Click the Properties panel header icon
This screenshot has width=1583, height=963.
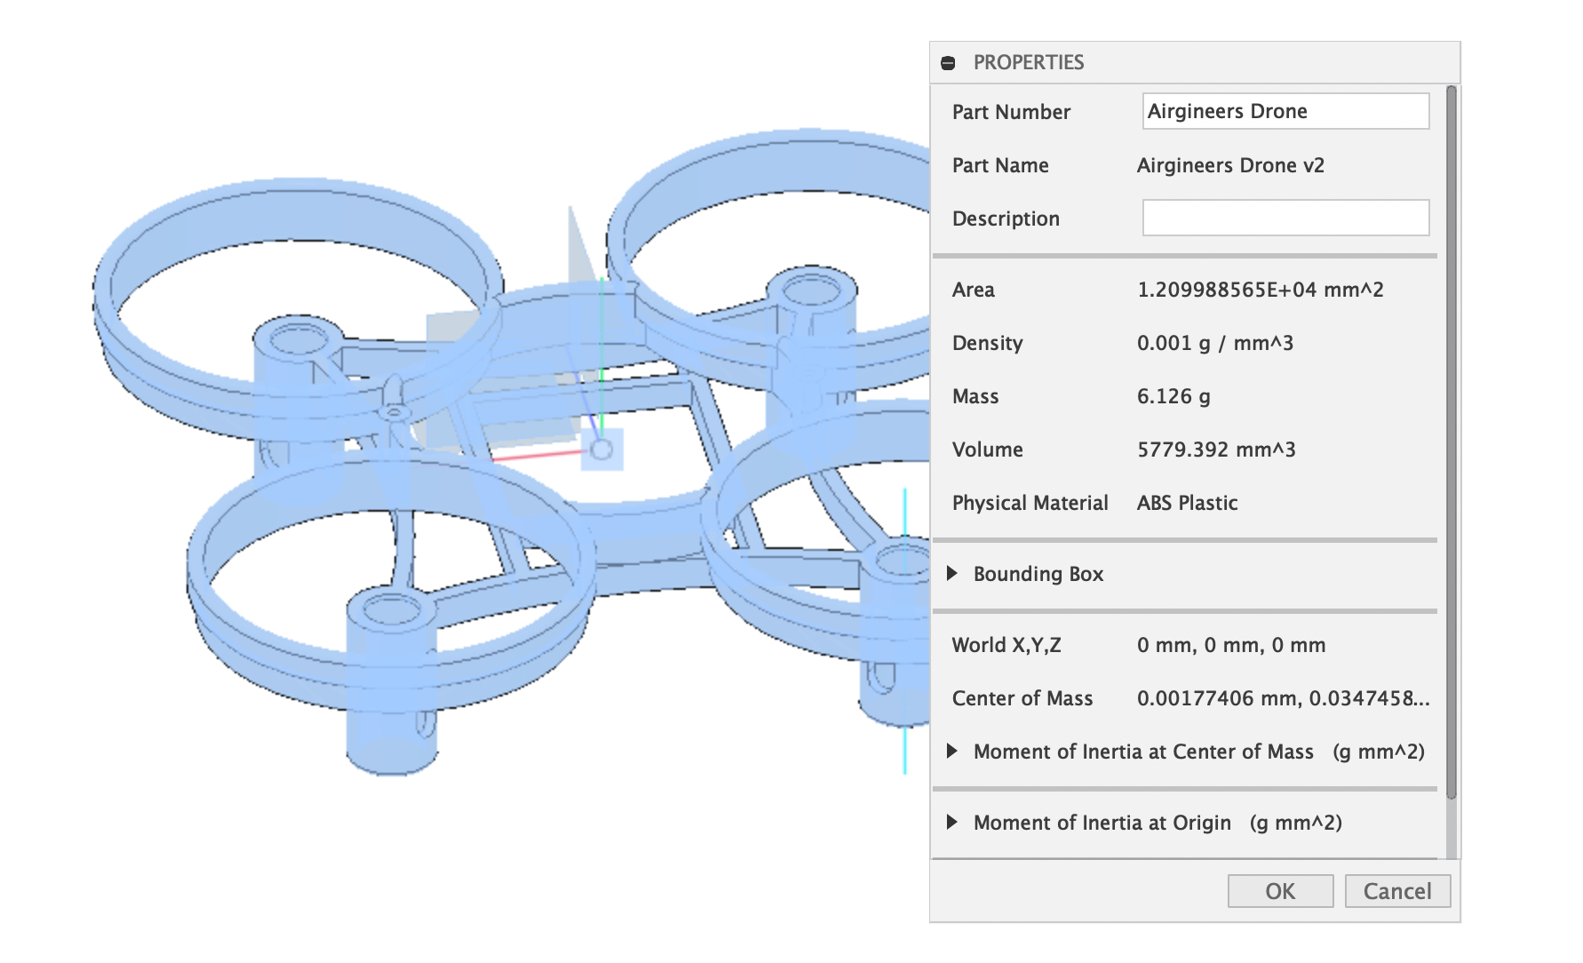(x=950, y=62)
